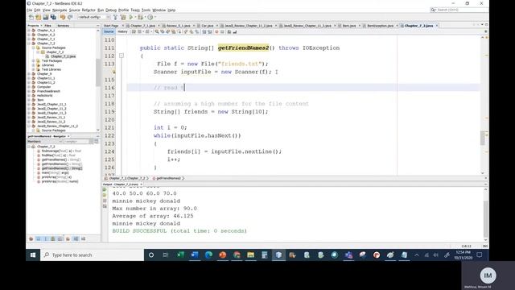Click the volume icon in system tray
The height and width of the screenshot is (290, 515).
point(436,255)
